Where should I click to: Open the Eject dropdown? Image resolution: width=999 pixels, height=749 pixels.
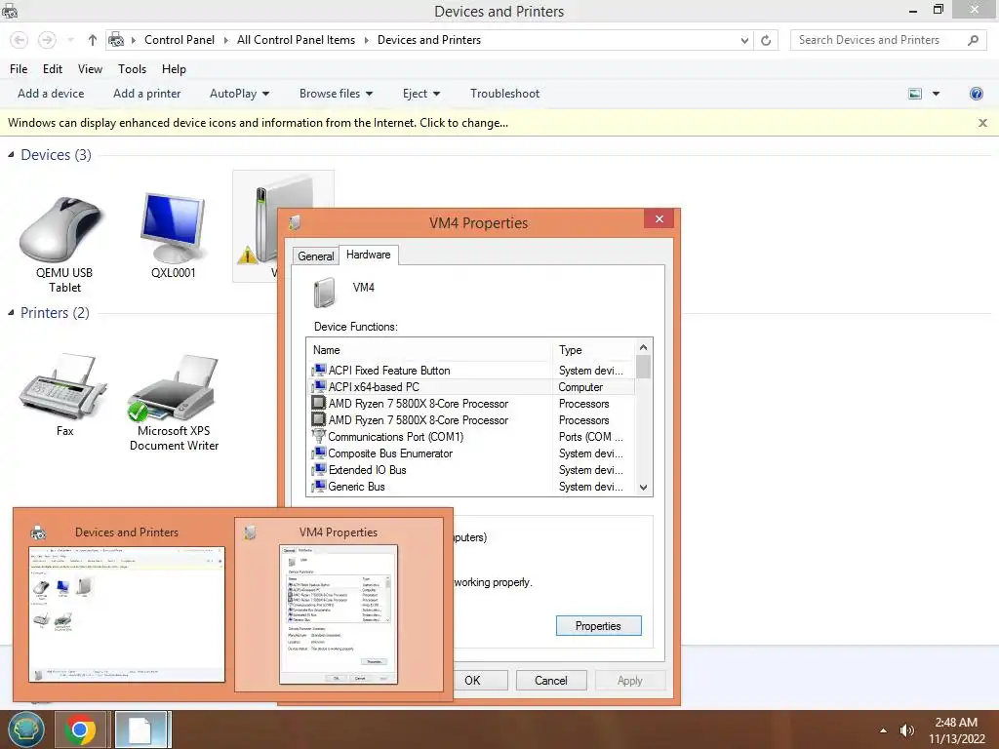tap(421, 94)
